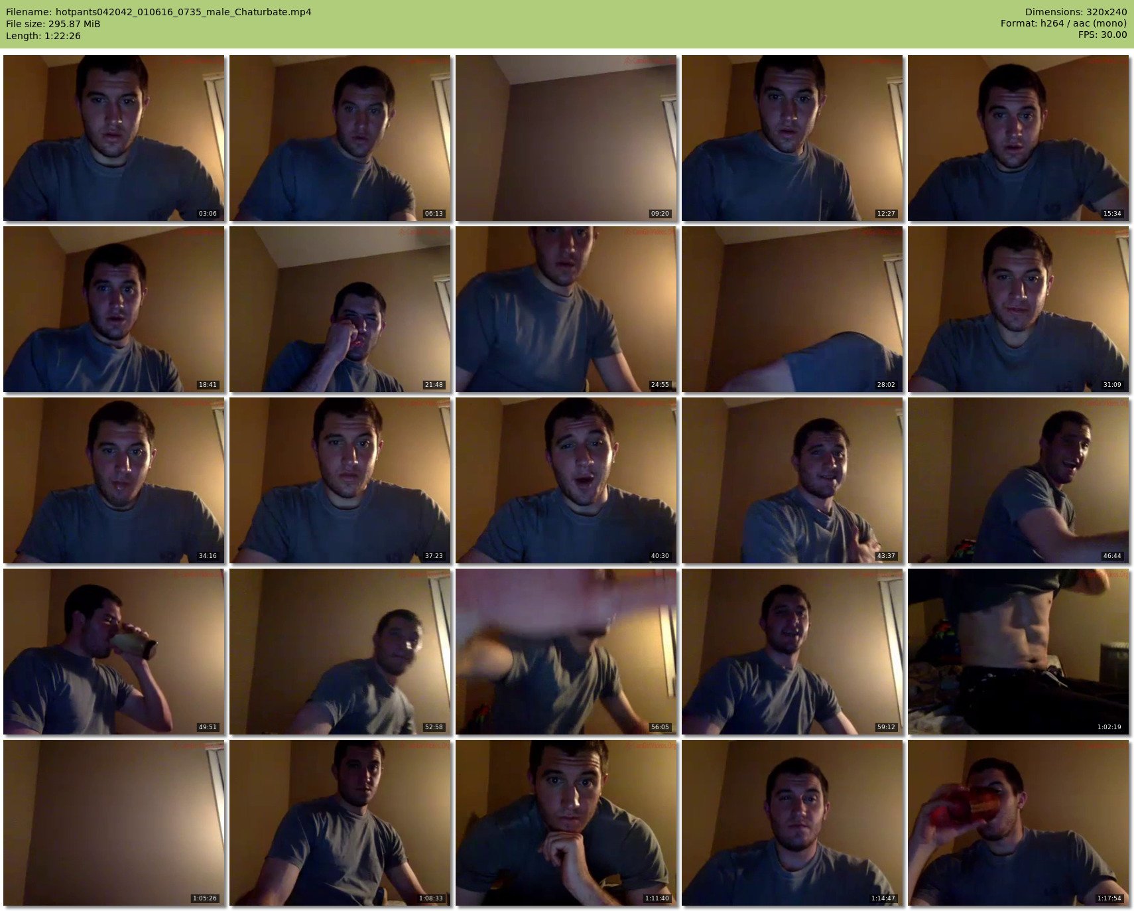This screenshot has width=1134, height=911.
Task: Open the empty-wall frame at 1:05:26
Action: (x=114, y=823)
